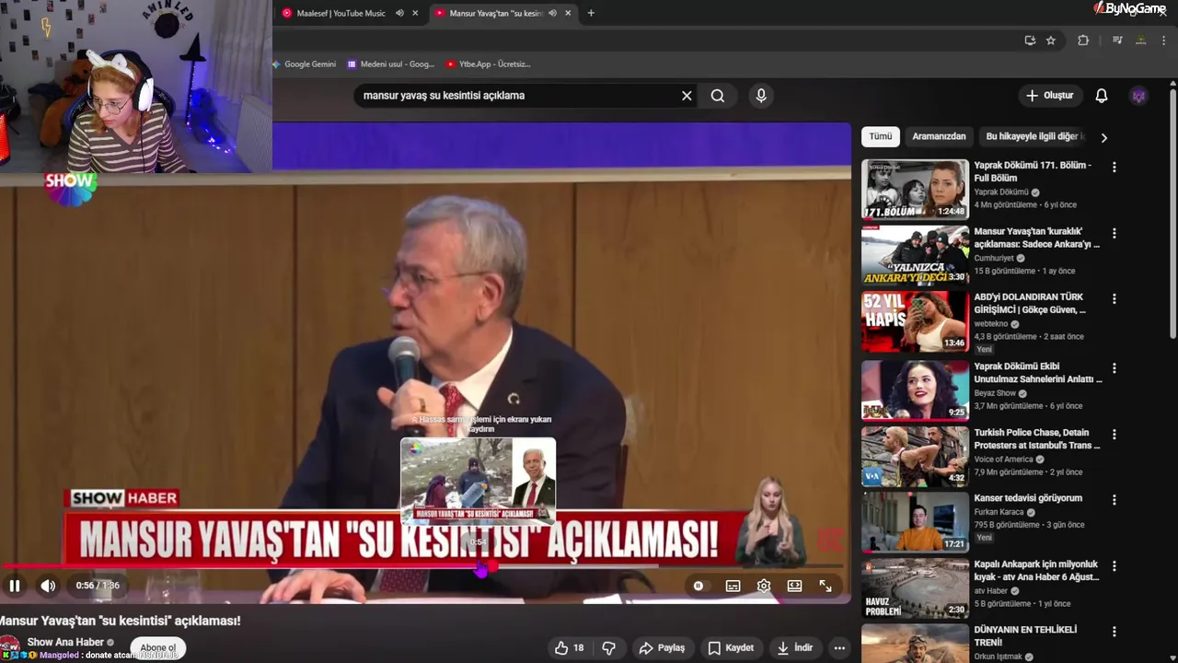Open a new browser tab with plus

point(591,13)
